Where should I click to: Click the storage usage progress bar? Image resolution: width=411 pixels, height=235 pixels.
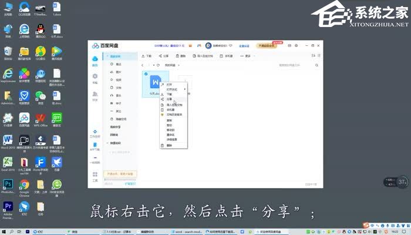[x=120, y=180]
